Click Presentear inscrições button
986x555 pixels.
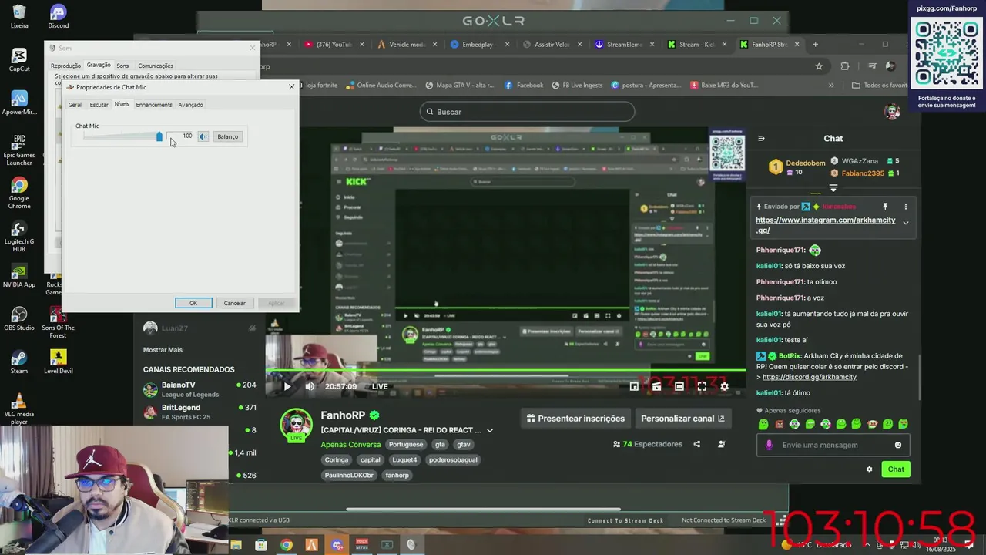[575, 419]
